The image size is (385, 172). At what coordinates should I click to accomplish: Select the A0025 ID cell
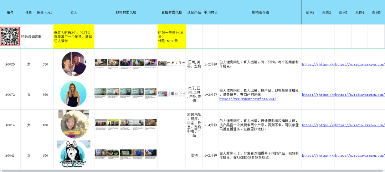10,64
